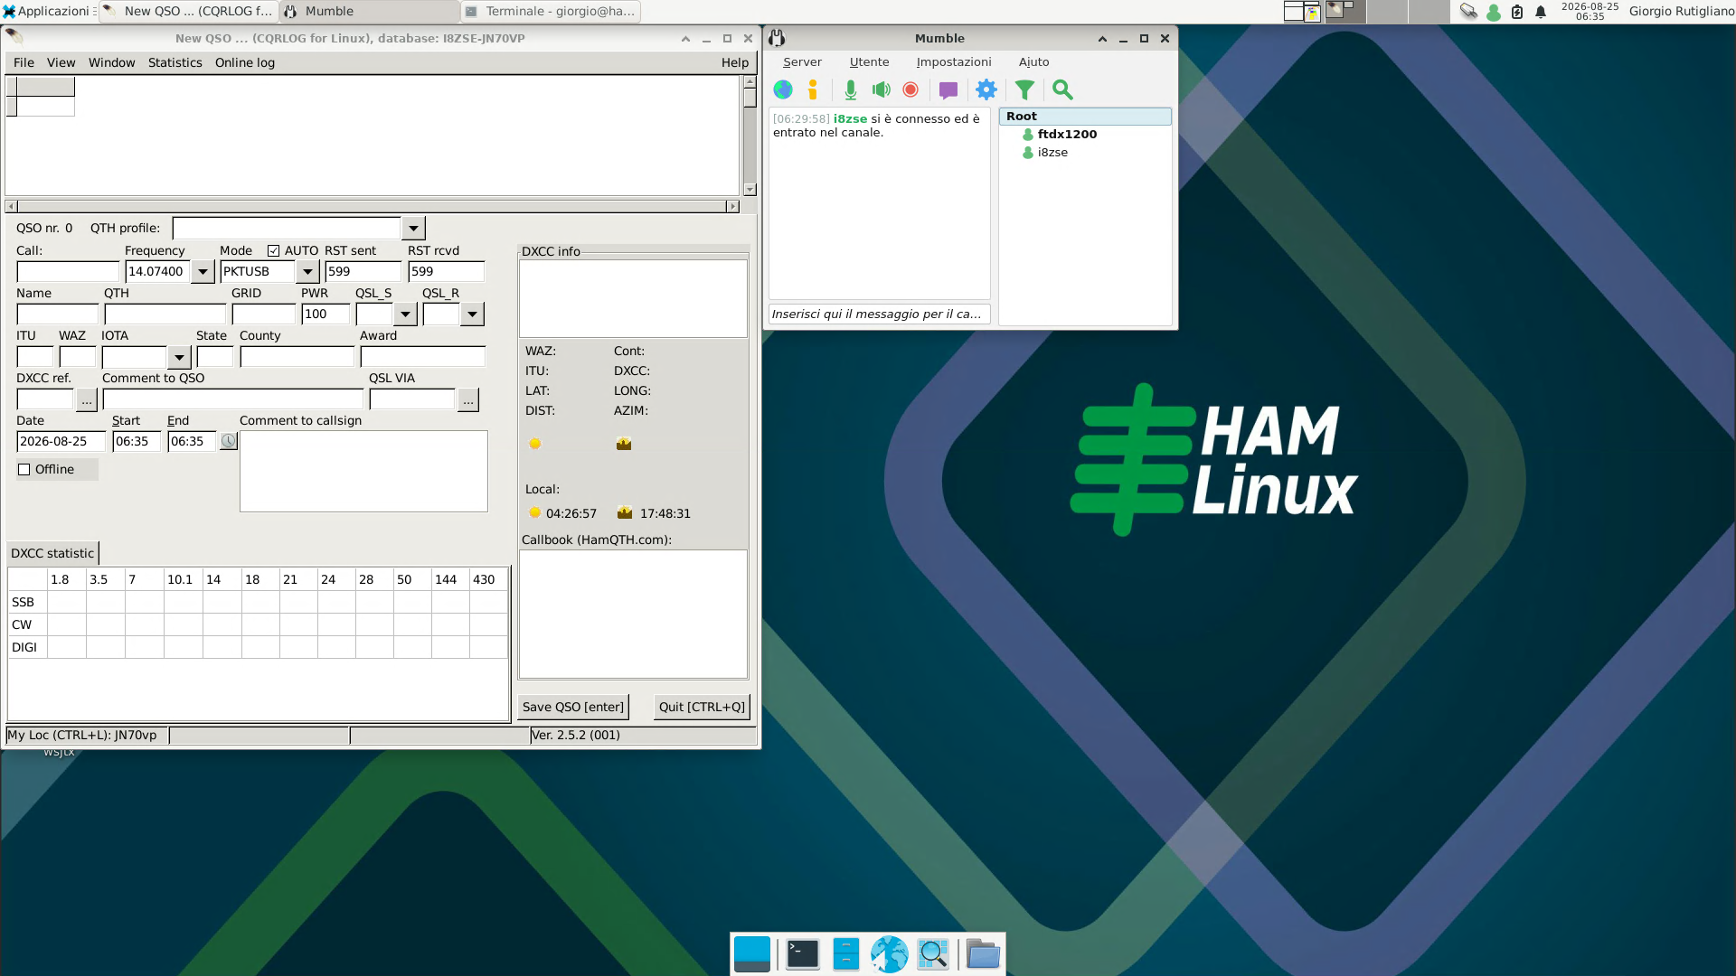This screenshot has width=1736, height=976.
Task: Launch the web browser from the dock
Action: 890,954
